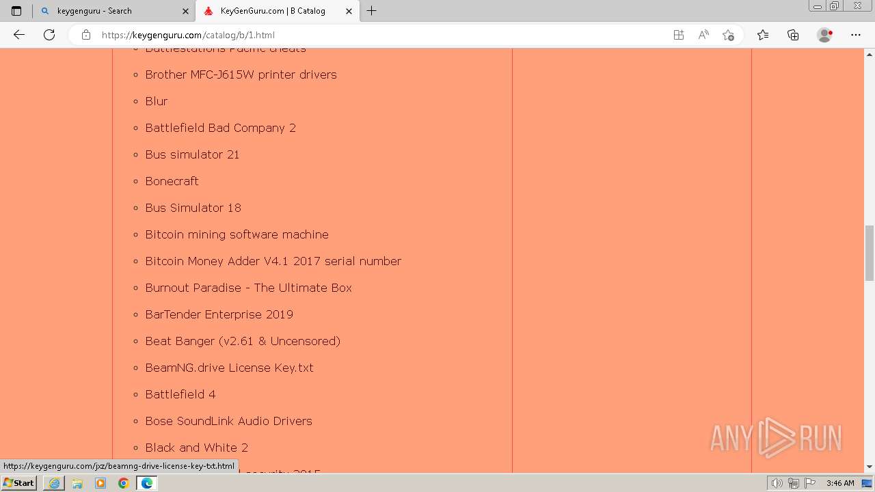Open the apps grid icon in address bar
The image size is (875, 492).
pyautogui.click(x=679, y=35)
